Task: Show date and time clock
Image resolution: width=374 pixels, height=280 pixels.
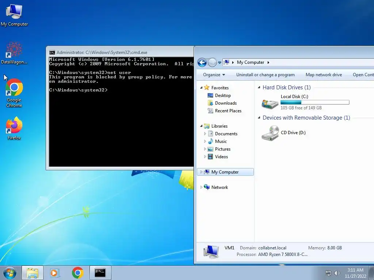Action: click(355, 273)
